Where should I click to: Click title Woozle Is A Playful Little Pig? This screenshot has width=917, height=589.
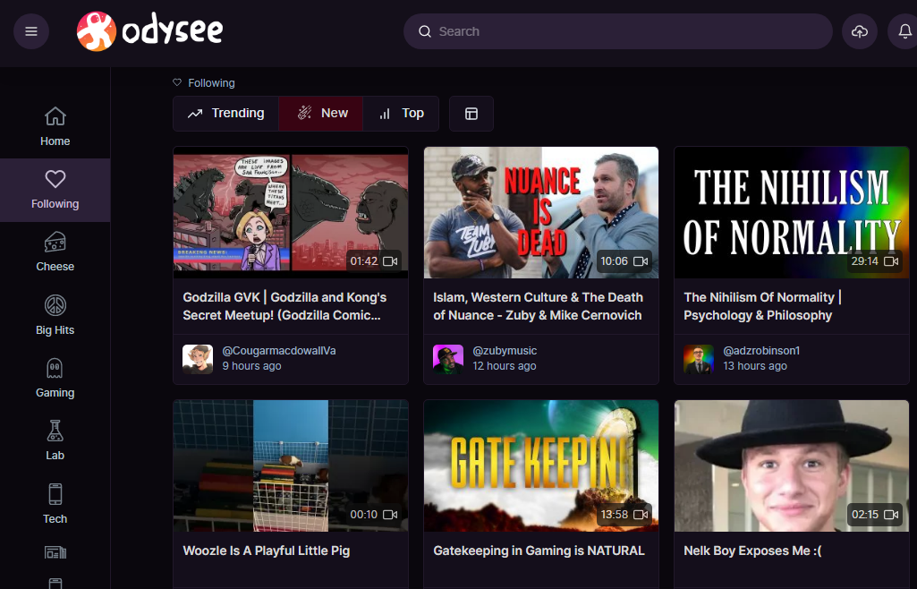266,551
